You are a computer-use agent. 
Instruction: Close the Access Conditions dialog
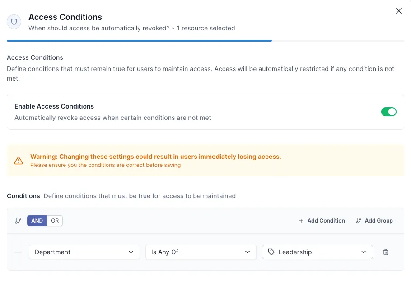(x=398, y=11)
